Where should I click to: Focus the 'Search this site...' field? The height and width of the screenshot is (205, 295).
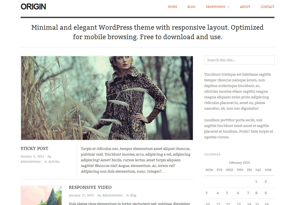tap(239, 60)
